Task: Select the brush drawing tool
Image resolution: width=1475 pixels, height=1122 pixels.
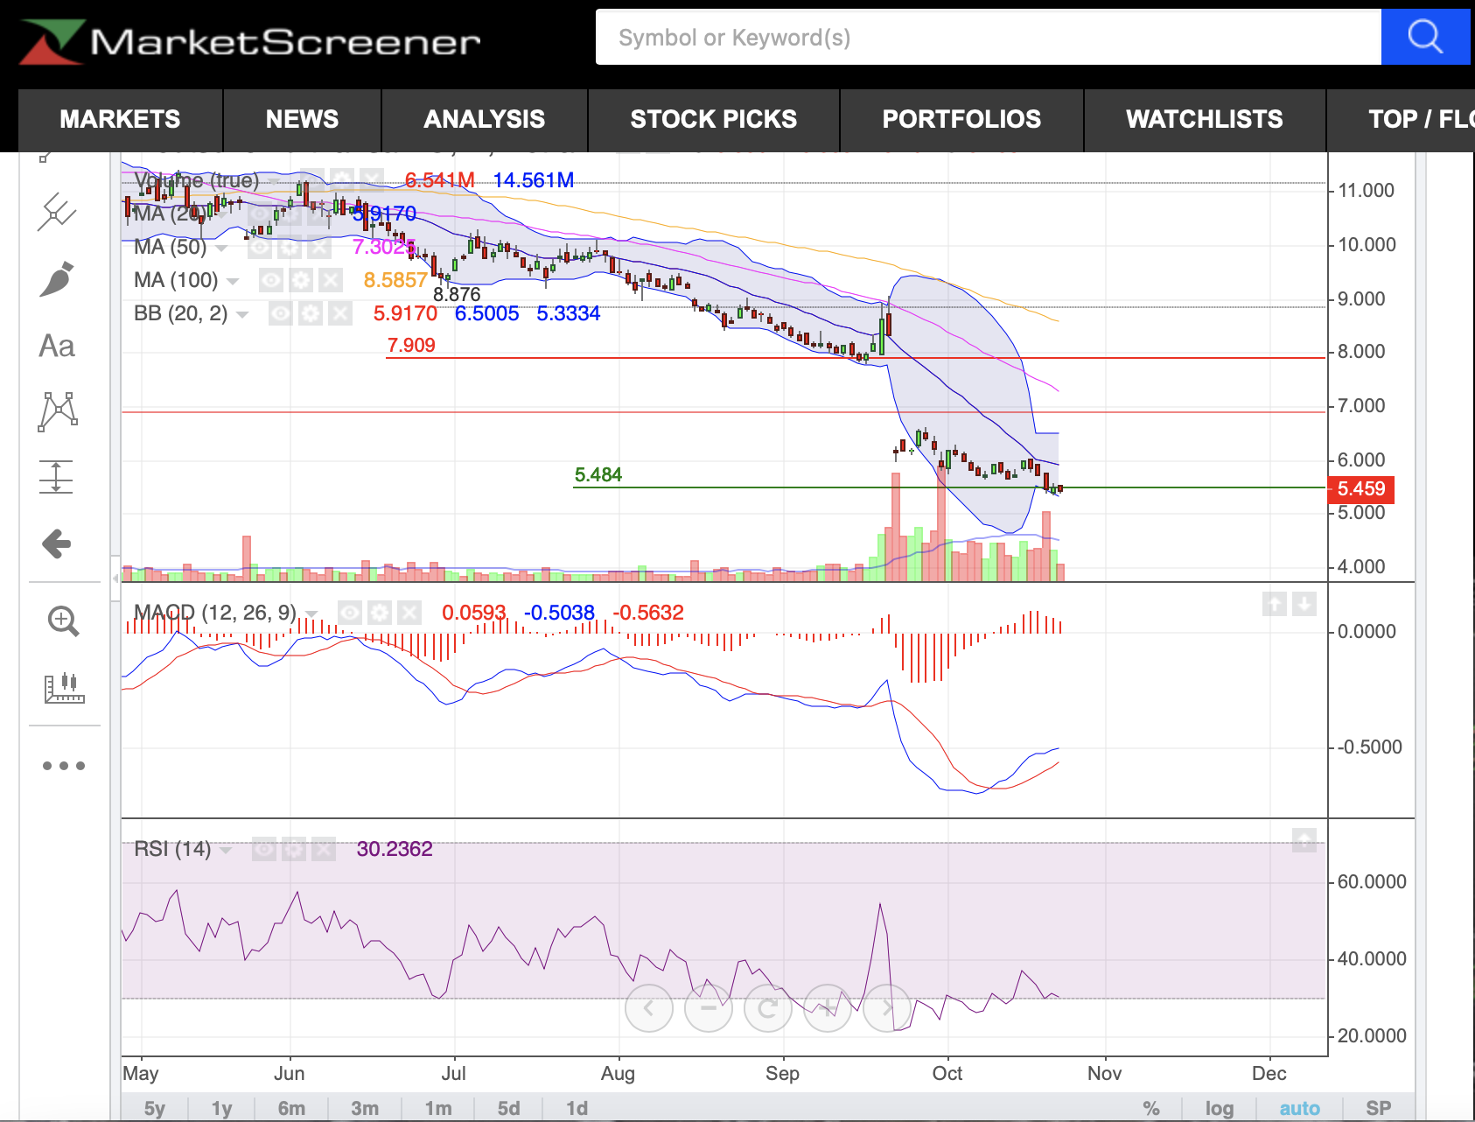Action: point(58,279)
